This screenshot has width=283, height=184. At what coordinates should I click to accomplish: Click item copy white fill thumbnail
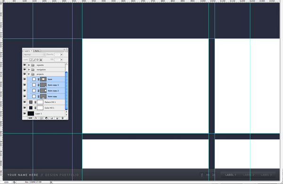(34, 96)
